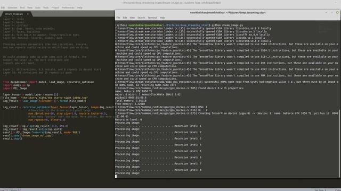Open Sublime Text Project menu
This screenshot has width=341, height=191.
click(55, 7)
